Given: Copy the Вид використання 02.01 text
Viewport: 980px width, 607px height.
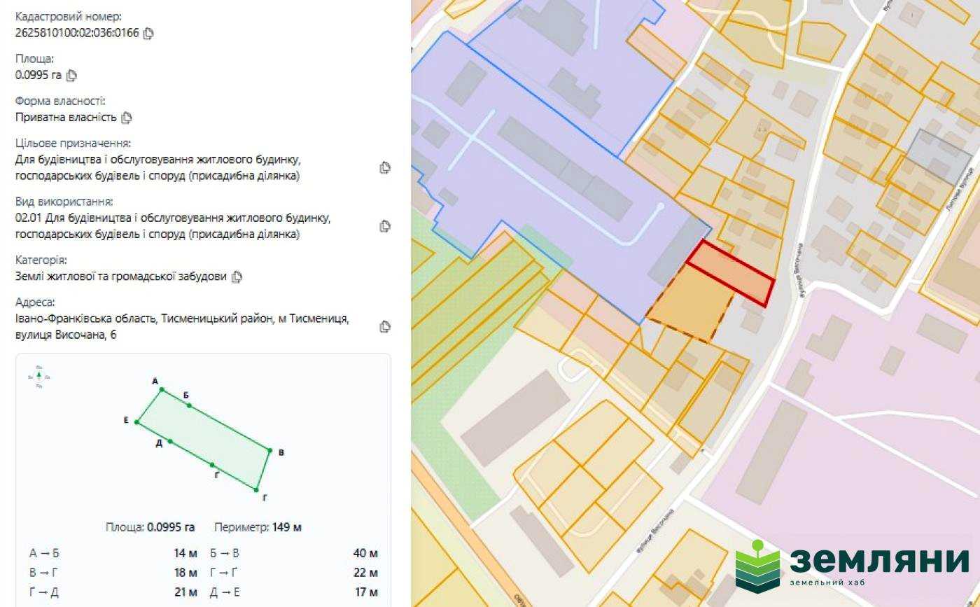Looking at the screenshot, I should (384, 226).
